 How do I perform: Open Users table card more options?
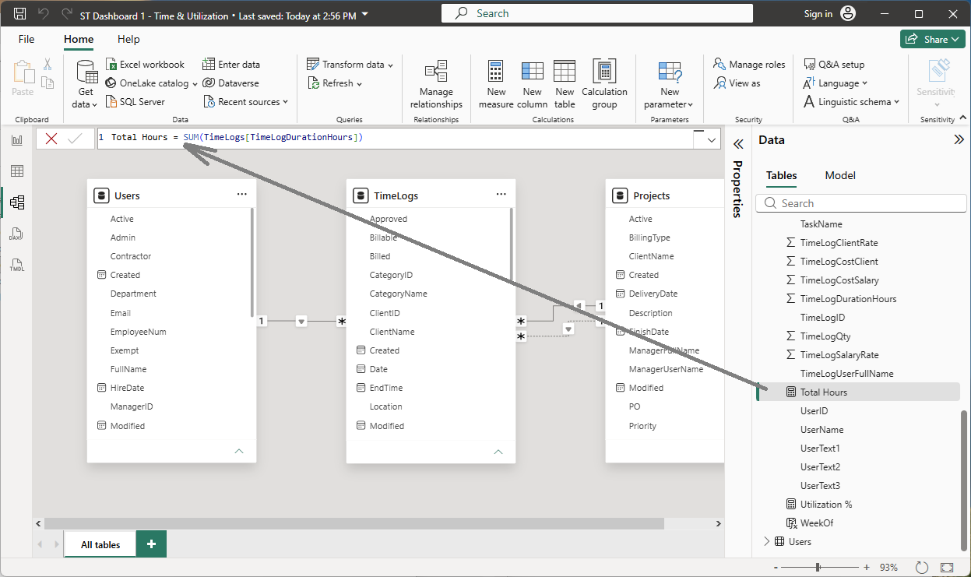(x=242, y=195)
